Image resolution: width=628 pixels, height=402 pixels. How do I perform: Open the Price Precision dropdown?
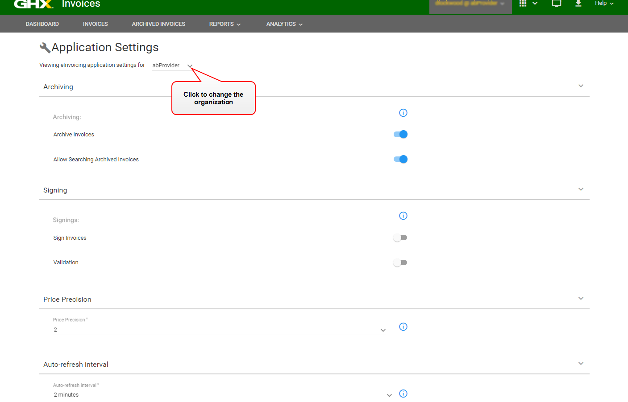pos(219,330)
